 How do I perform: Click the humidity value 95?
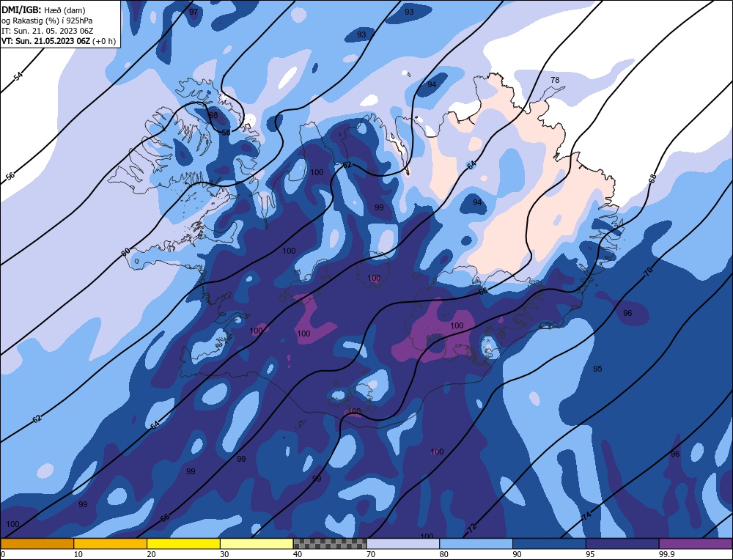(597, 369)
